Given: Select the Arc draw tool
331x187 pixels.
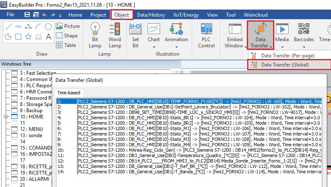Looking at the screenshot, I should tap(38, 27).
